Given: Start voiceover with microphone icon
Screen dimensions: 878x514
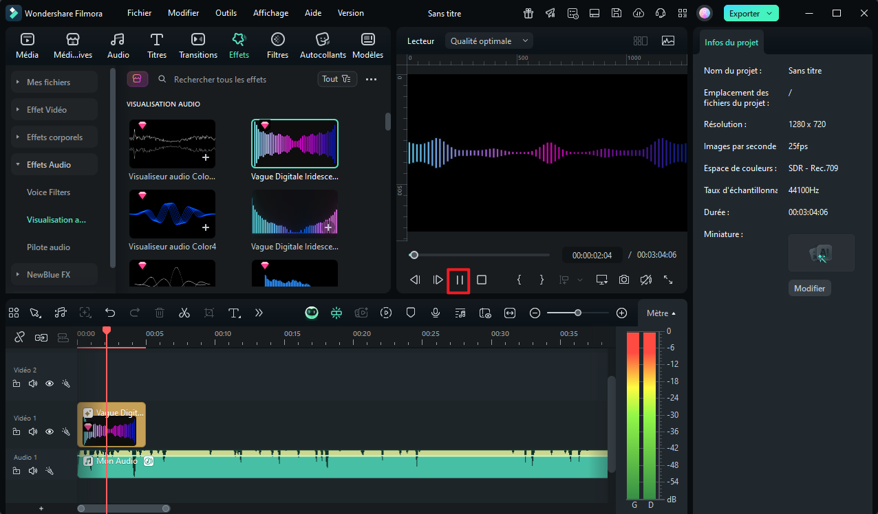Looking at the screenshot, I should click(436, 313).
